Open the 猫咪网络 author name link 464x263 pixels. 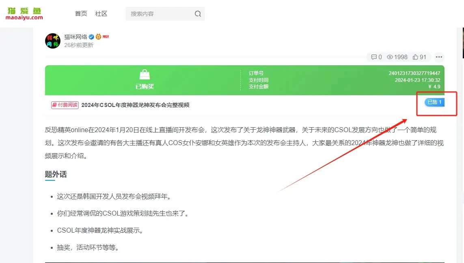[76, 37]
